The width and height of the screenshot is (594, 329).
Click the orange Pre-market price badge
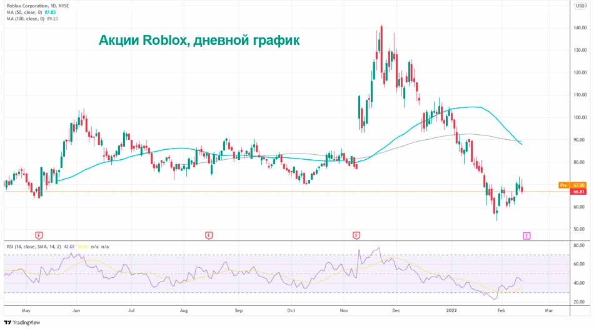[563, 185]
